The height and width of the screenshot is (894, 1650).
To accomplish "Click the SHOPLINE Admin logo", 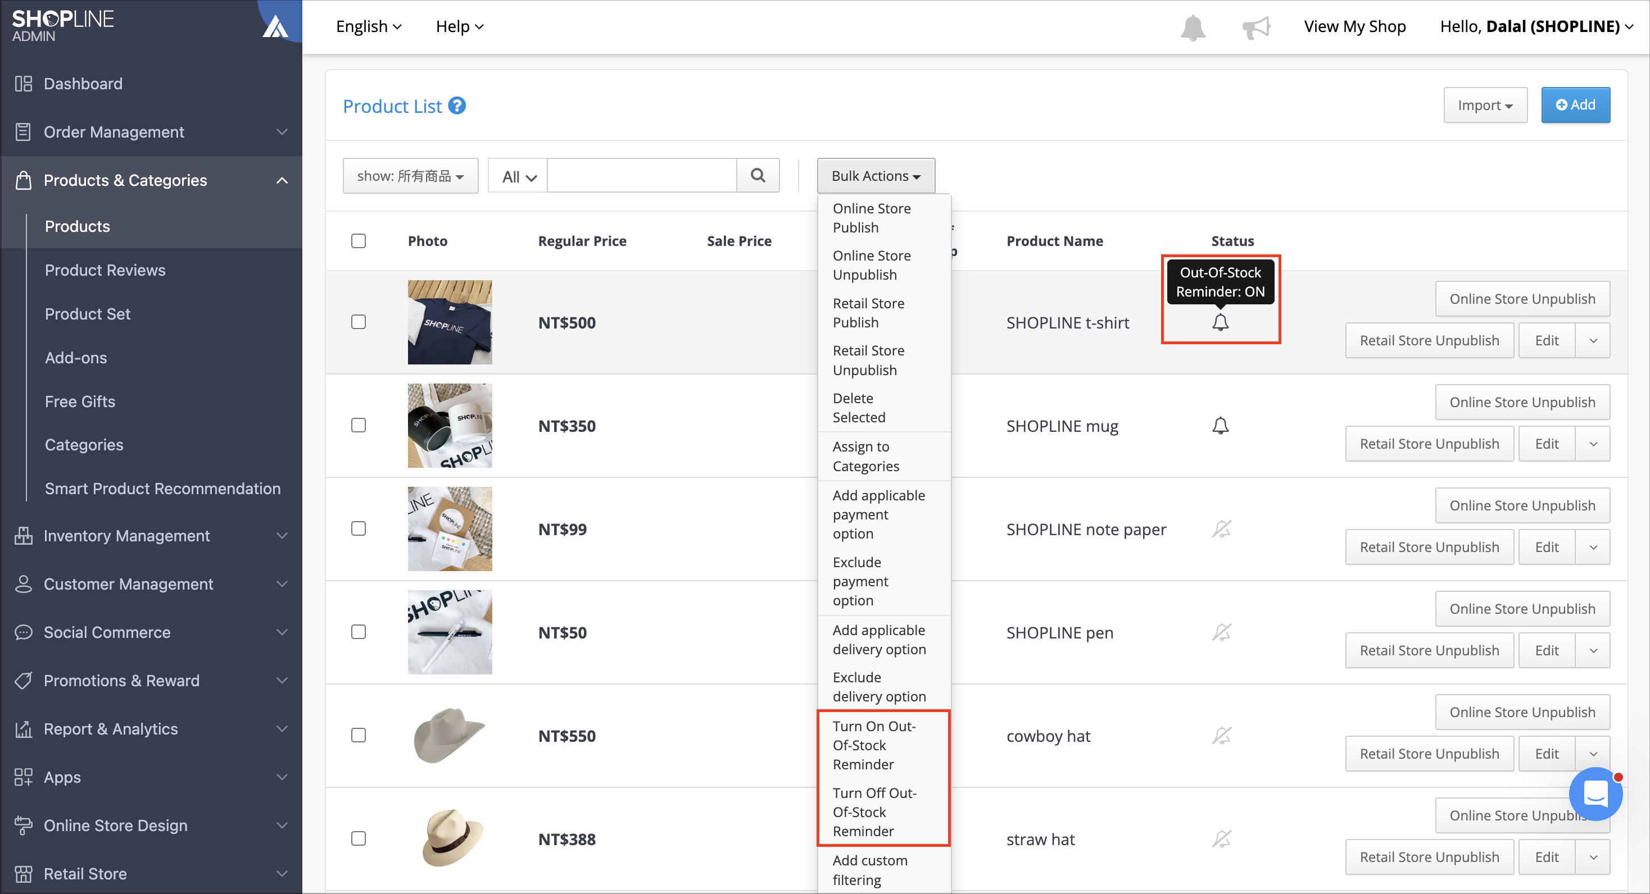I will (63, 26).
